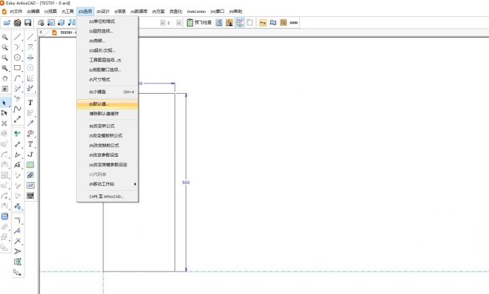Select the bold T Text tool
The width and height of the screenshot is (489, 294).
point(30,103)
